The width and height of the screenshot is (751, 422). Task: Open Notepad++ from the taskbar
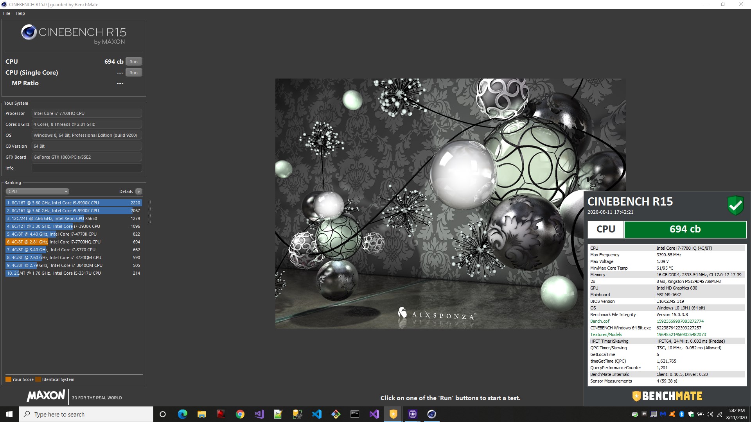coord(278,414)
